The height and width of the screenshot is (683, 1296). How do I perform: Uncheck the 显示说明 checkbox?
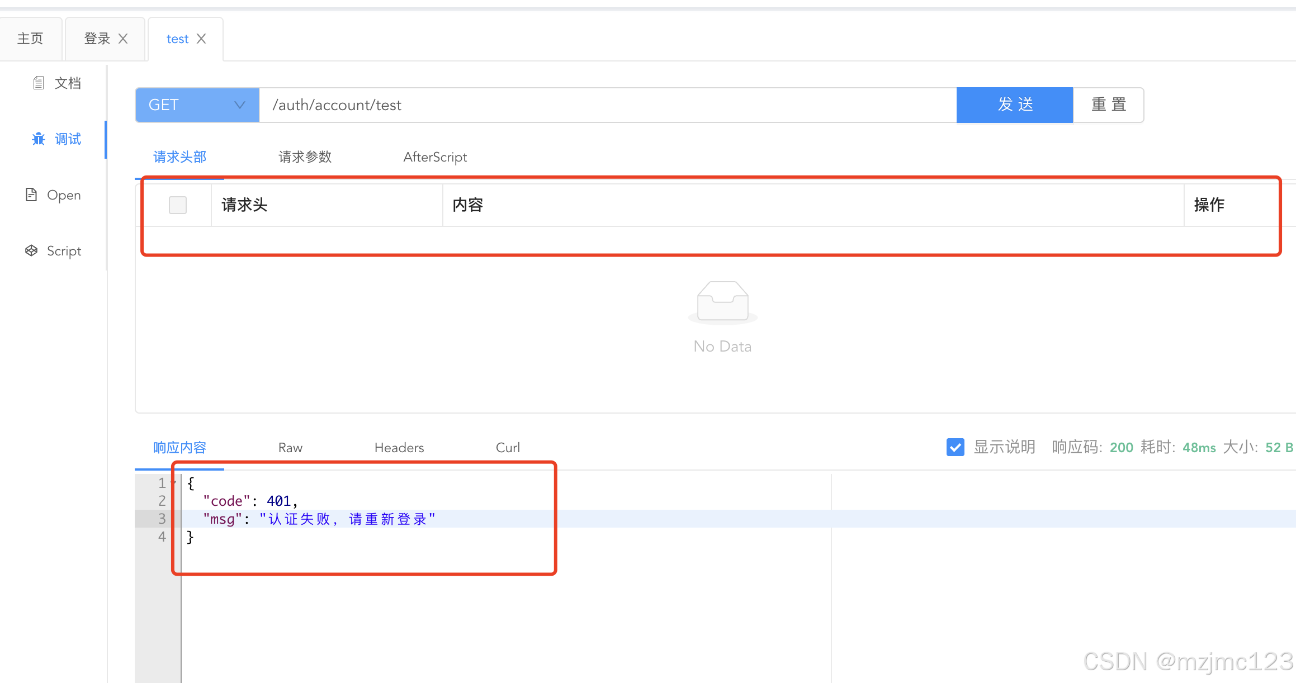click(955, 447)
